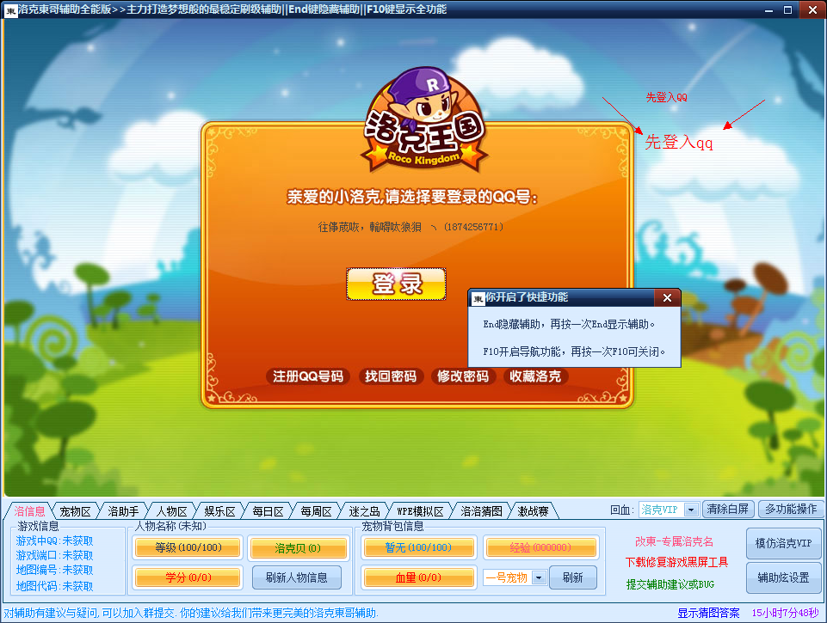
Task: Maximize the main window
Action: 788,10
